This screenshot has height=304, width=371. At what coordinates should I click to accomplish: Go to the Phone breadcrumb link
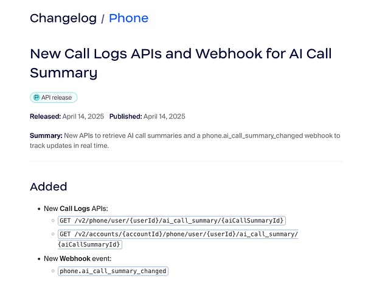pos(128,18)
